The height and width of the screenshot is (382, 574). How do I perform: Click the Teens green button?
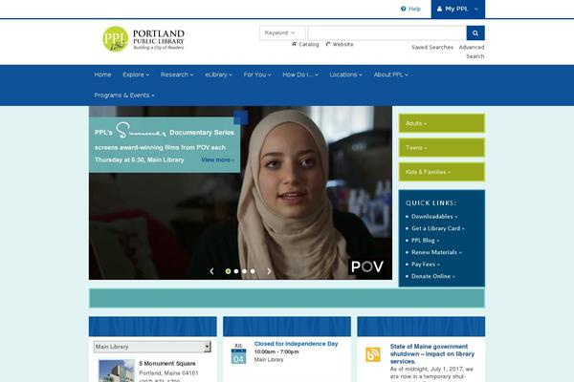click(441, 148)
